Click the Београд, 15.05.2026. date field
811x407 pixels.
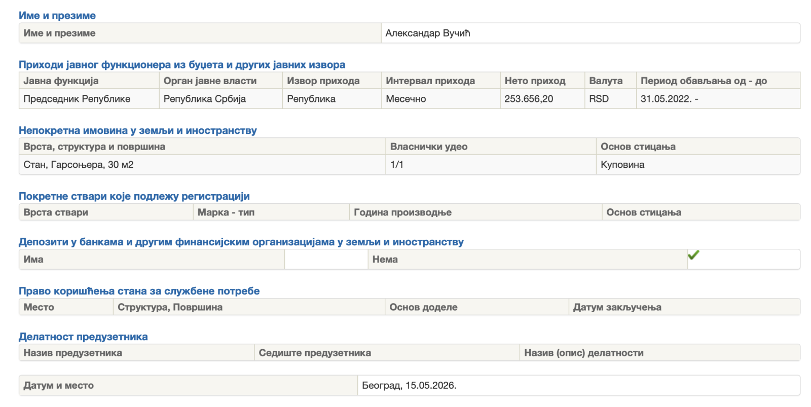[x=578, y=385]
